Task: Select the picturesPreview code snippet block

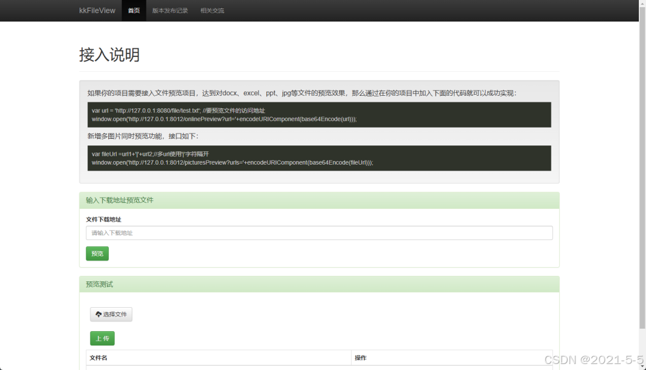Action: coord(320,158)
